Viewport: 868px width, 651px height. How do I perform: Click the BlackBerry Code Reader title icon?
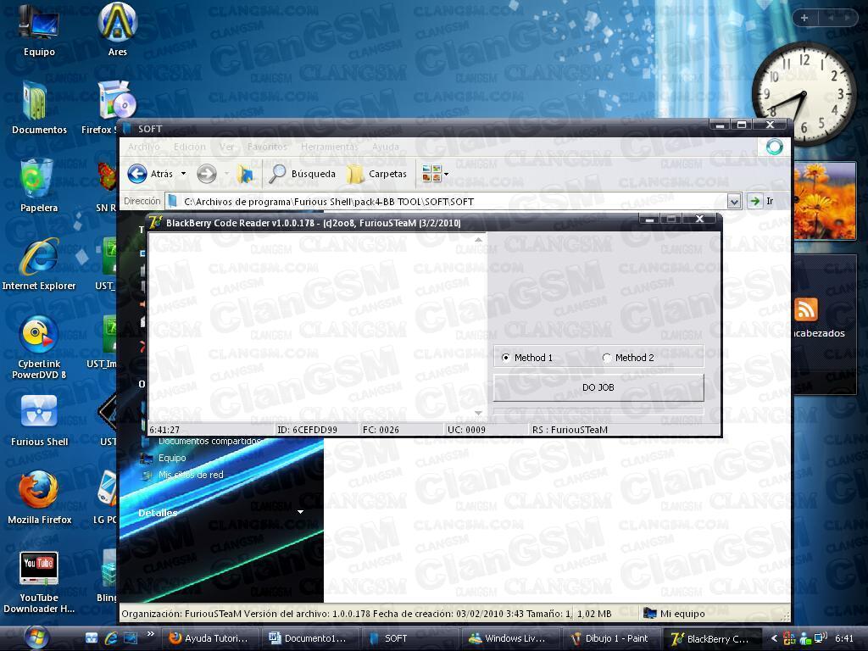(x=156, y=222)
